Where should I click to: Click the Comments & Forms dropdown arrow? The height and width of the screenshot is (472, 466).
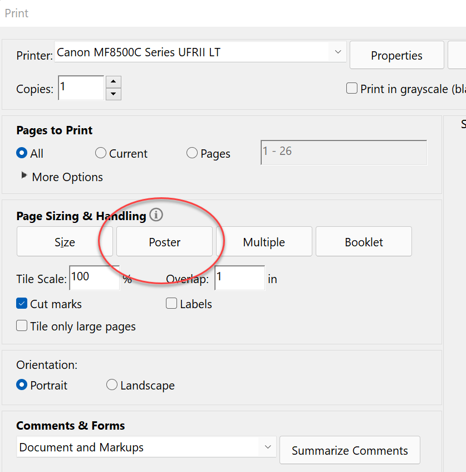(268, 447)
